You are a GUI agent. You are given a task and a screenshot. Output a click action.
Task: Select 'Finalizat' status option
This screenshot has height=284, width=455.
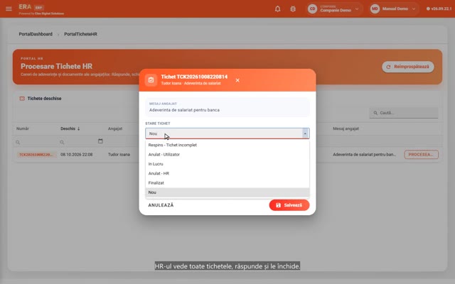pyautogui.click(x=227, y=183)
